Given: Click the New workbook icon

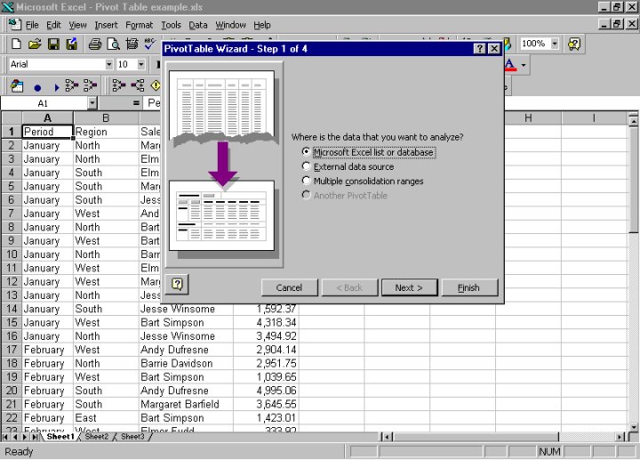Looking at the screenshot, I should tap(16, 44).
